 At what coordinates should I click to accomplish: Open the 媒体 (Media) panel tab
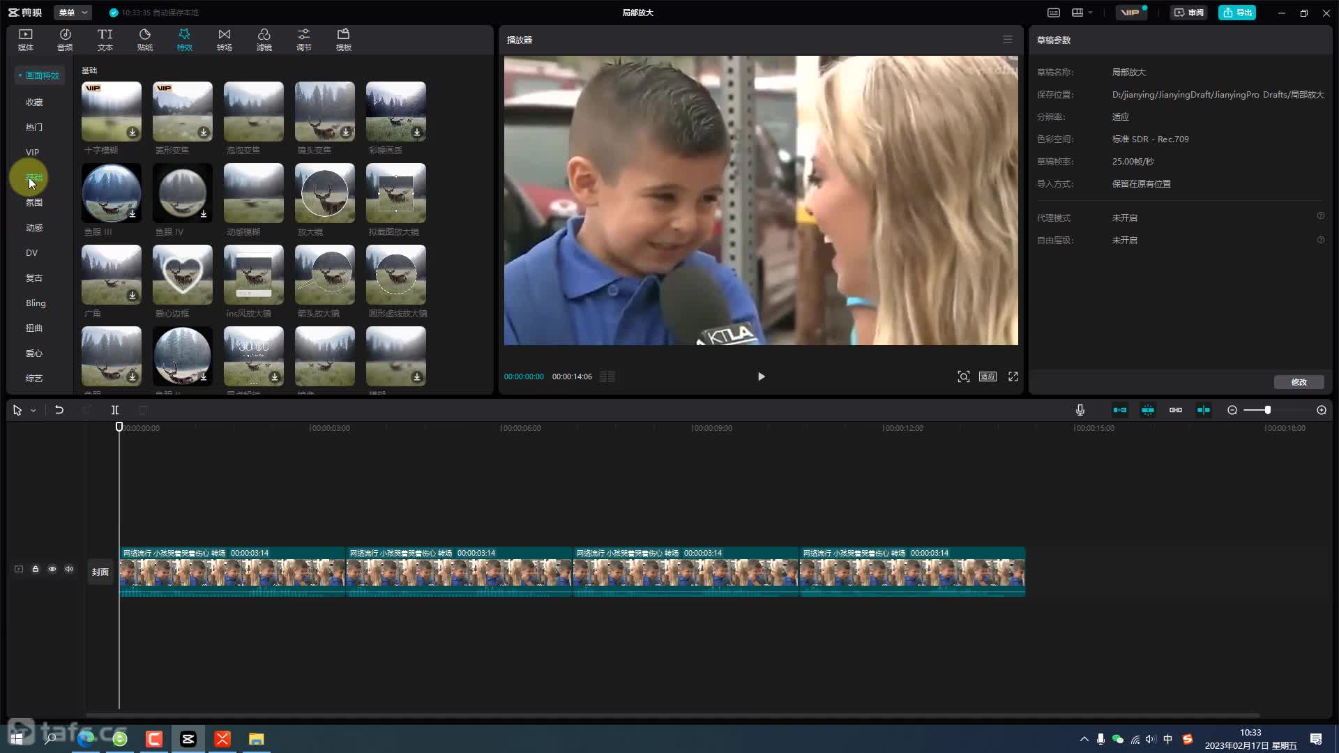point(26,40)
